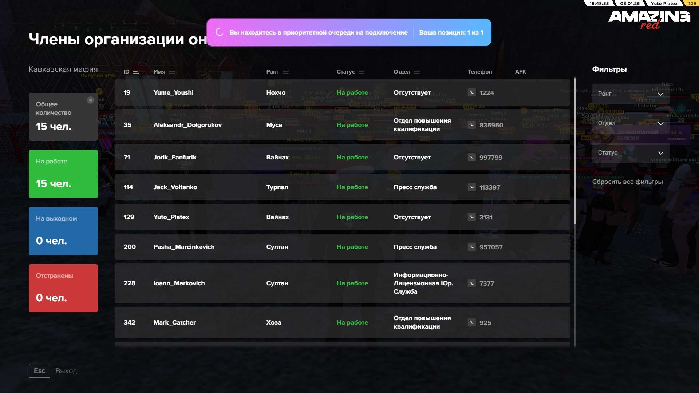Open the Отдел filter dropdown
The image size is (699, 393).
630,123
